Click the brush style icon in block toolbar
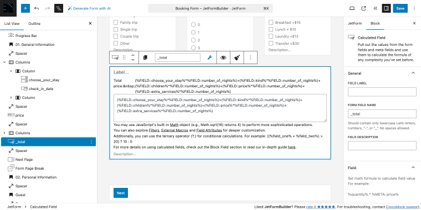421x210 pixels. pyautogui.click(x=237, y=57)
